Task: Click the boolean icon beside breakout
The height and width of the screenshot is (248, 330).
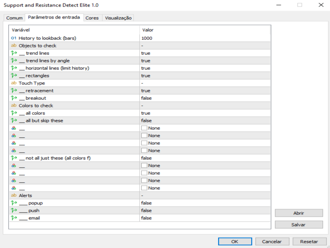Action: pyautogui.click(x=14, y=98)
